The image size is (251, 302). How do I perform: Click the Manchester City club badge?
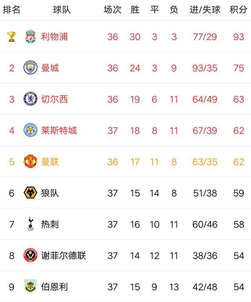(31, 68)
